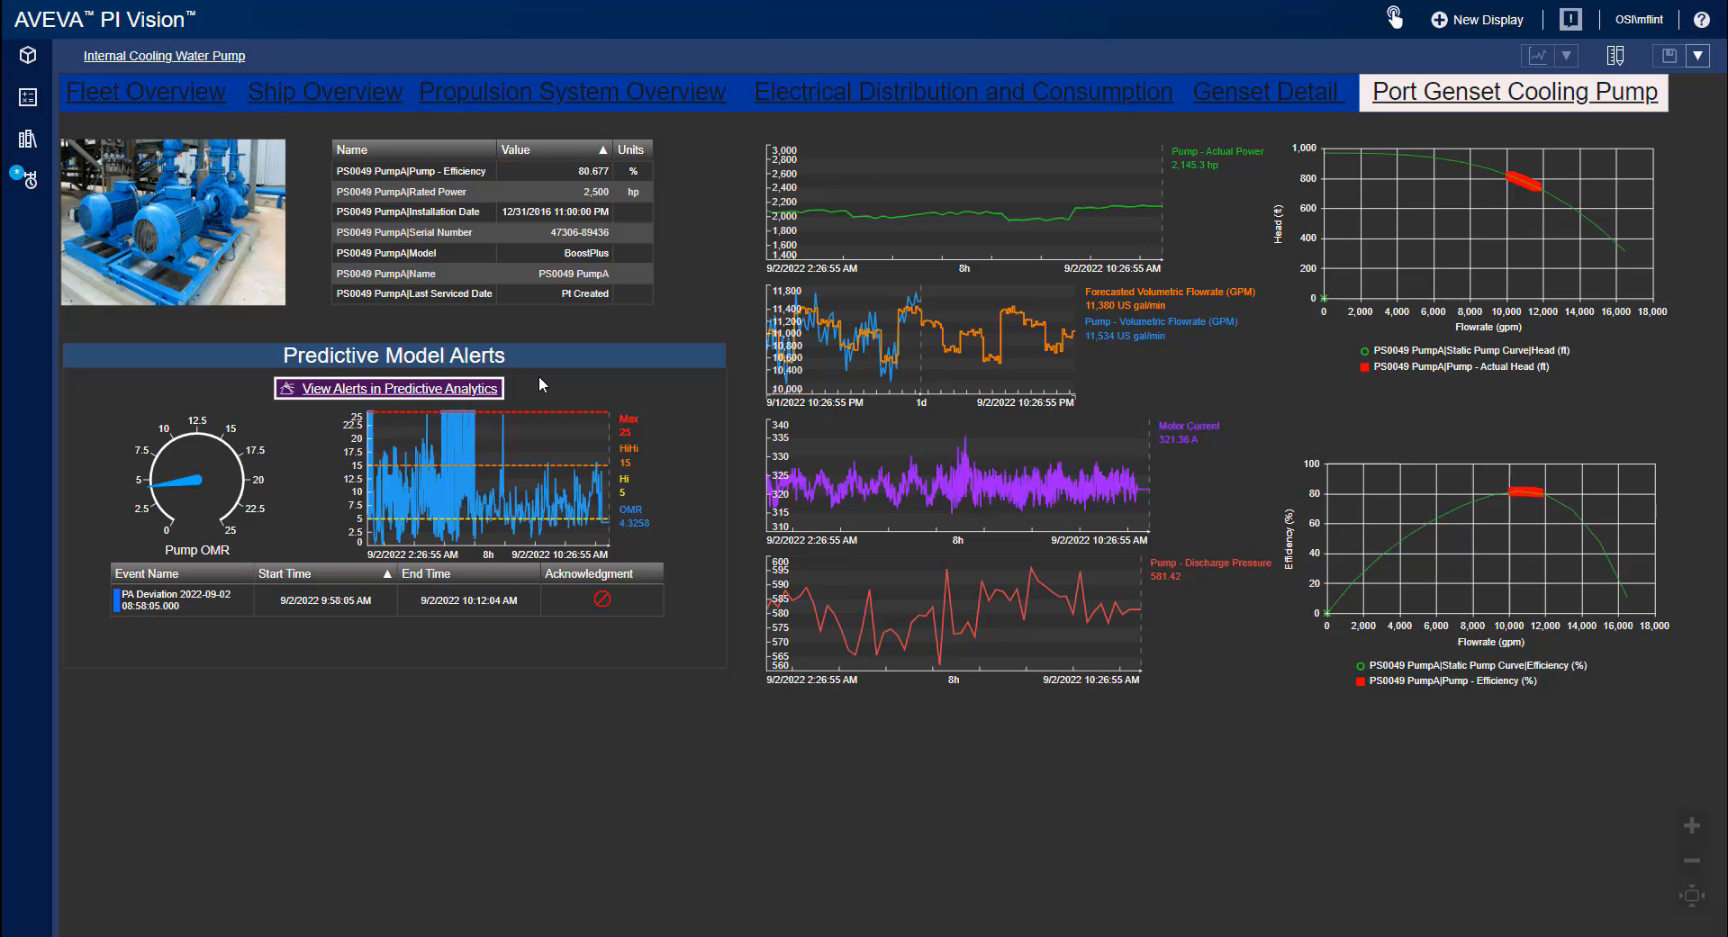Click the motor current purple trend
Screen dimensions: 1728x937
957,477
